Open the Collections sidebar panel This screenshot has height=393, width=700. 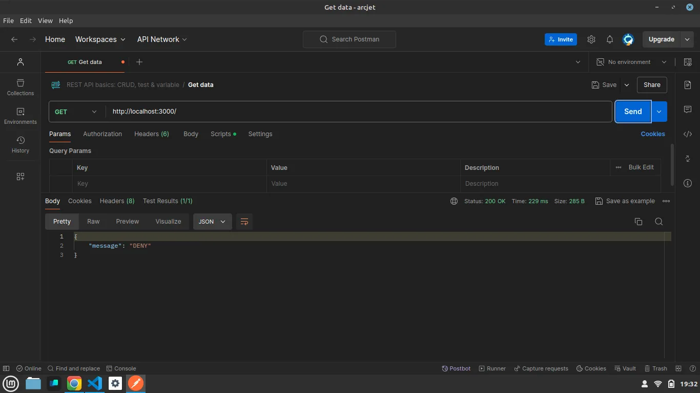[x=20, y=87]
